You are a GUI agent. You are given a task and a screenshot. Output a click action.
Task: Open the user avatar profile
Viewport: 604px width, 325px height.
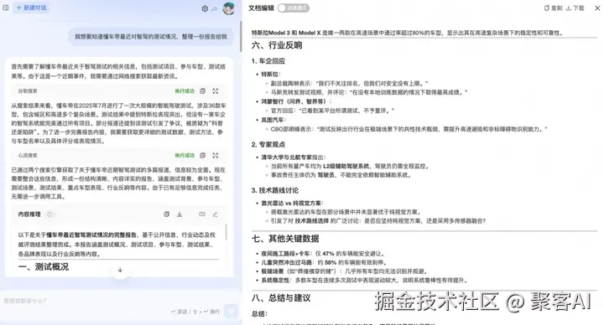tap(229, 8)
